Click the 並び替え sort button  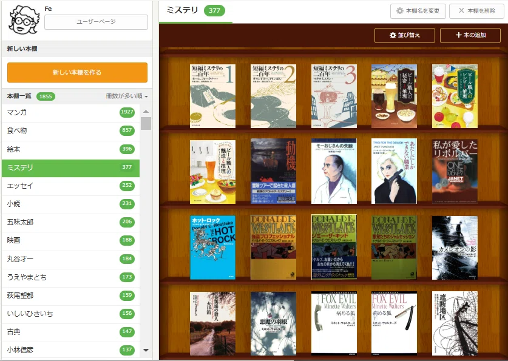pyautogui.click(x=405, y=35)
